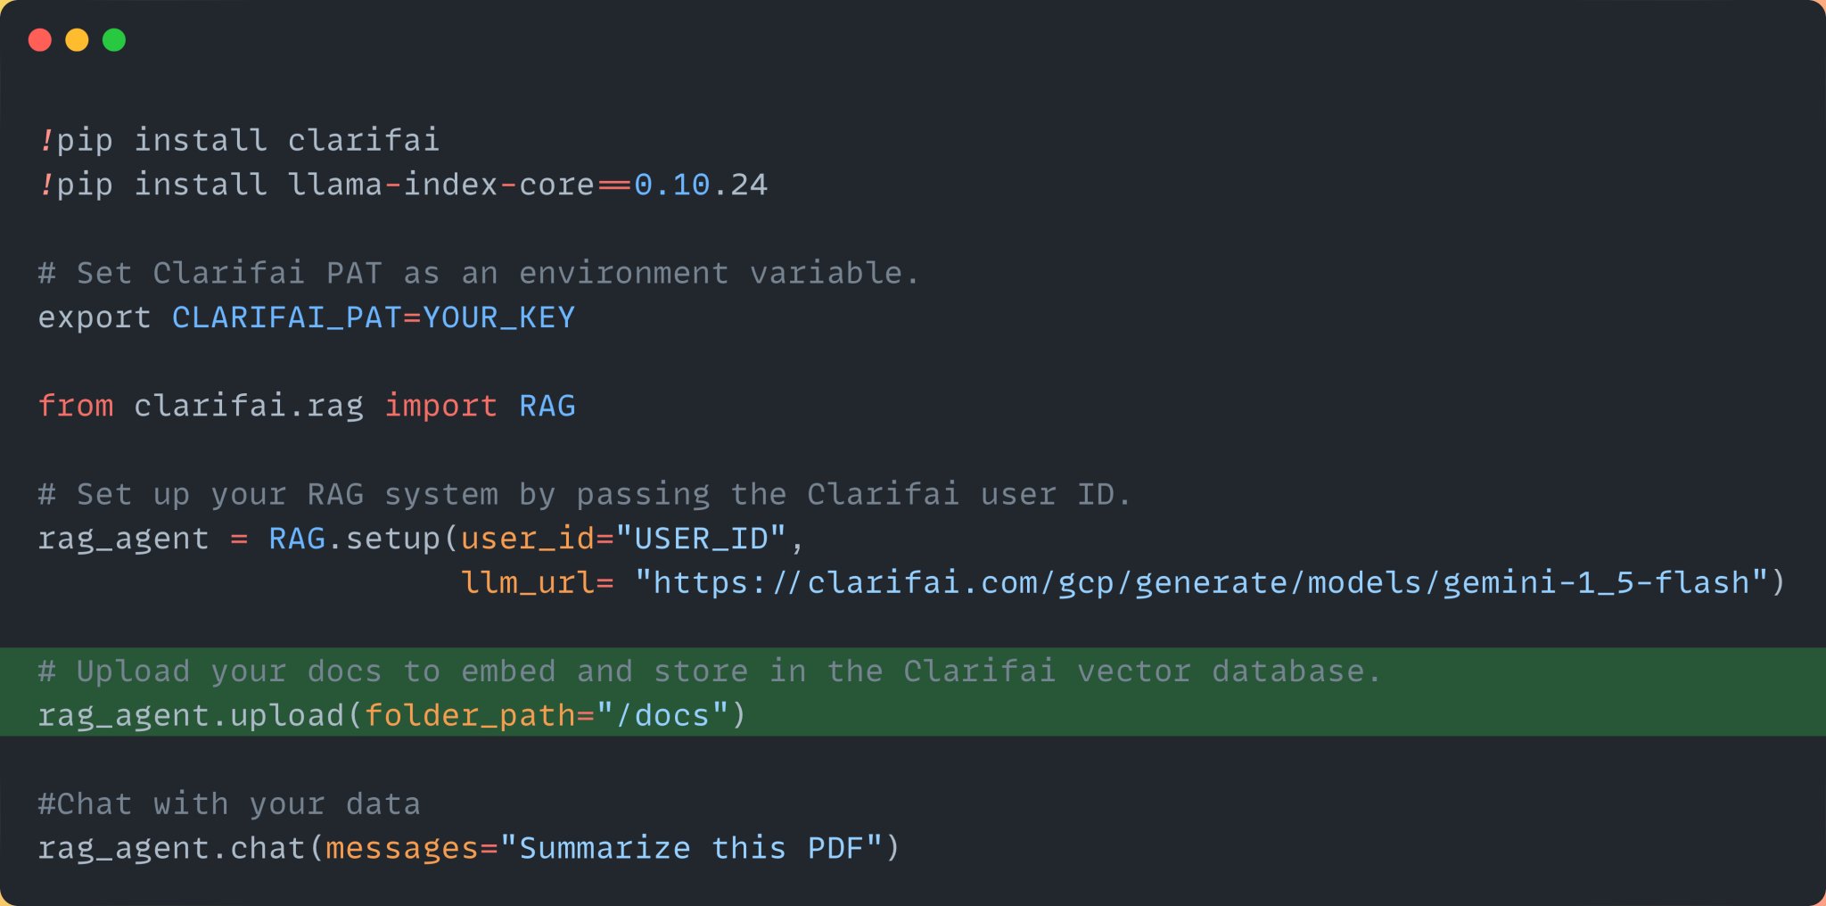Click the gemini-1_5-flash model URL string
This screenshot has height=906, width=1826.
pos(1202,583)
